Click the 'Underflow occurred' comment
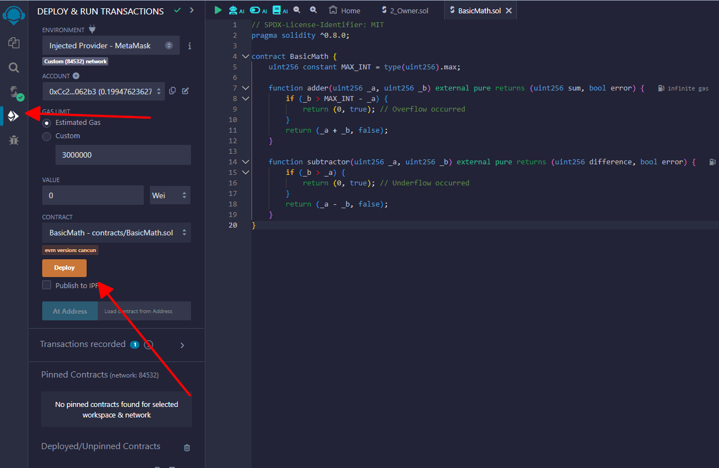This screenshot has height=468, width=719. (x=425, y=183)
